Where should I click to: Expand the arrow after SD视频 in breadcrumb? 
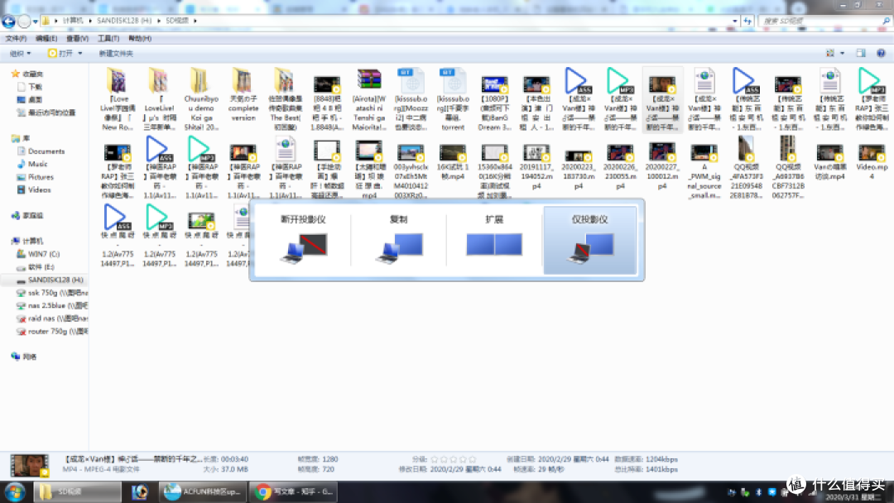[x=195, y=21]
